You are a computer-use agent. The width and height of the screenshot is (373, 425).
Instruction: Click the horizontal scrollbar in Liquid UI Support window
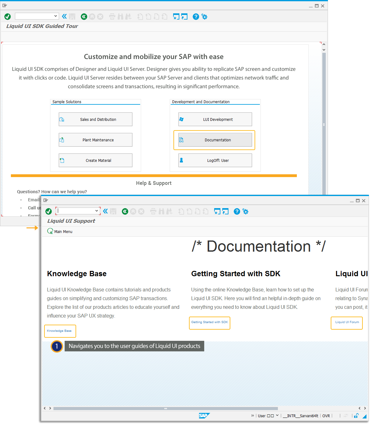point(166,409)
